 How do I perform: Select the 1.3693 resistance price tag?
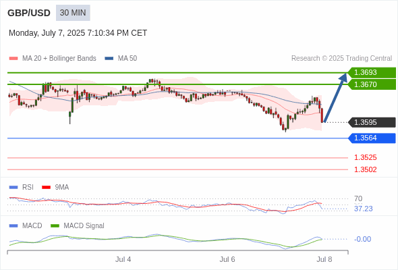[372, 72]
